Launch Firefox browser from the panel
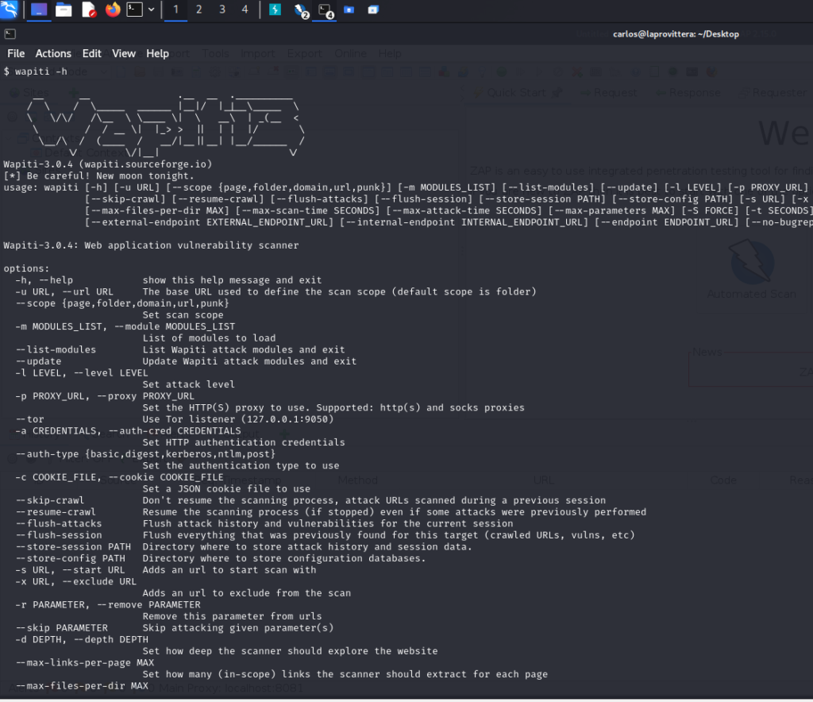Screen dimensions: 813x702 click(113, 10)
